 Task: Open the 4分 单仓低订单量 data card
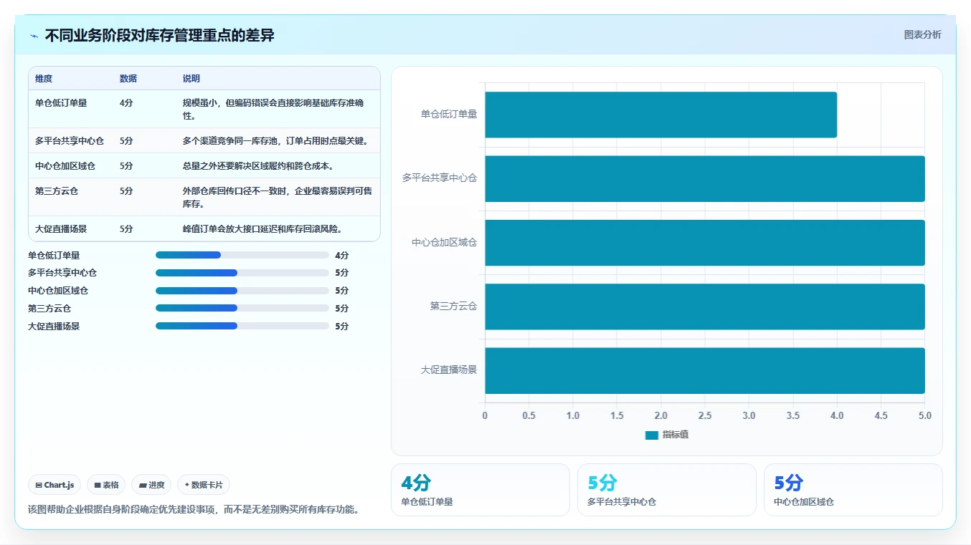480,490
